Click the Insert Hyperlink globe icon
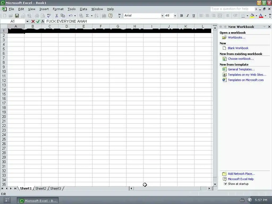Image resolution: width=272 pixels, height=204 pixels. pyautogui.click(x=81, y=16)
